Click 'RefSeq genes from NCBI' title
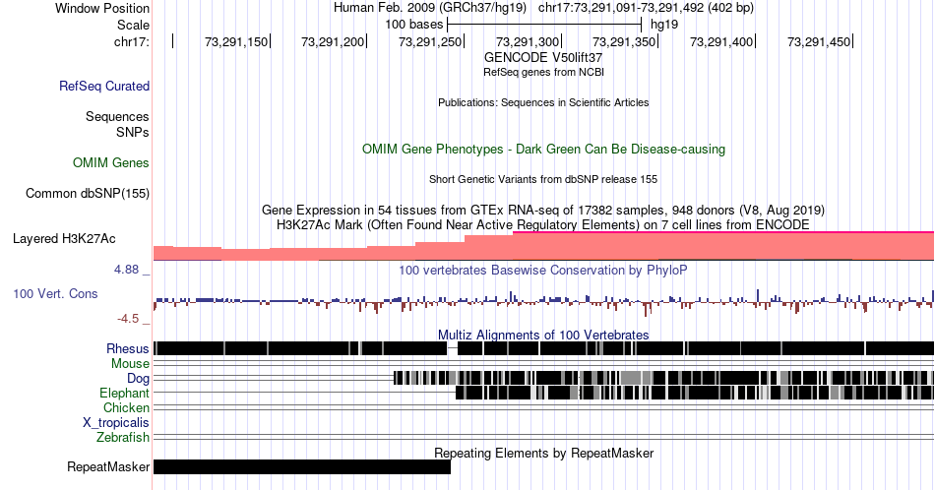The height and width of the screenshot is (490, 935). pos(543,72)
